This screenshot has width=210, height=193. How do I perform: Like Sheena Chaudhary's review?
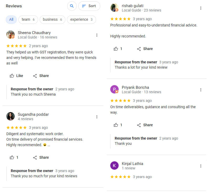pos(16,76)
